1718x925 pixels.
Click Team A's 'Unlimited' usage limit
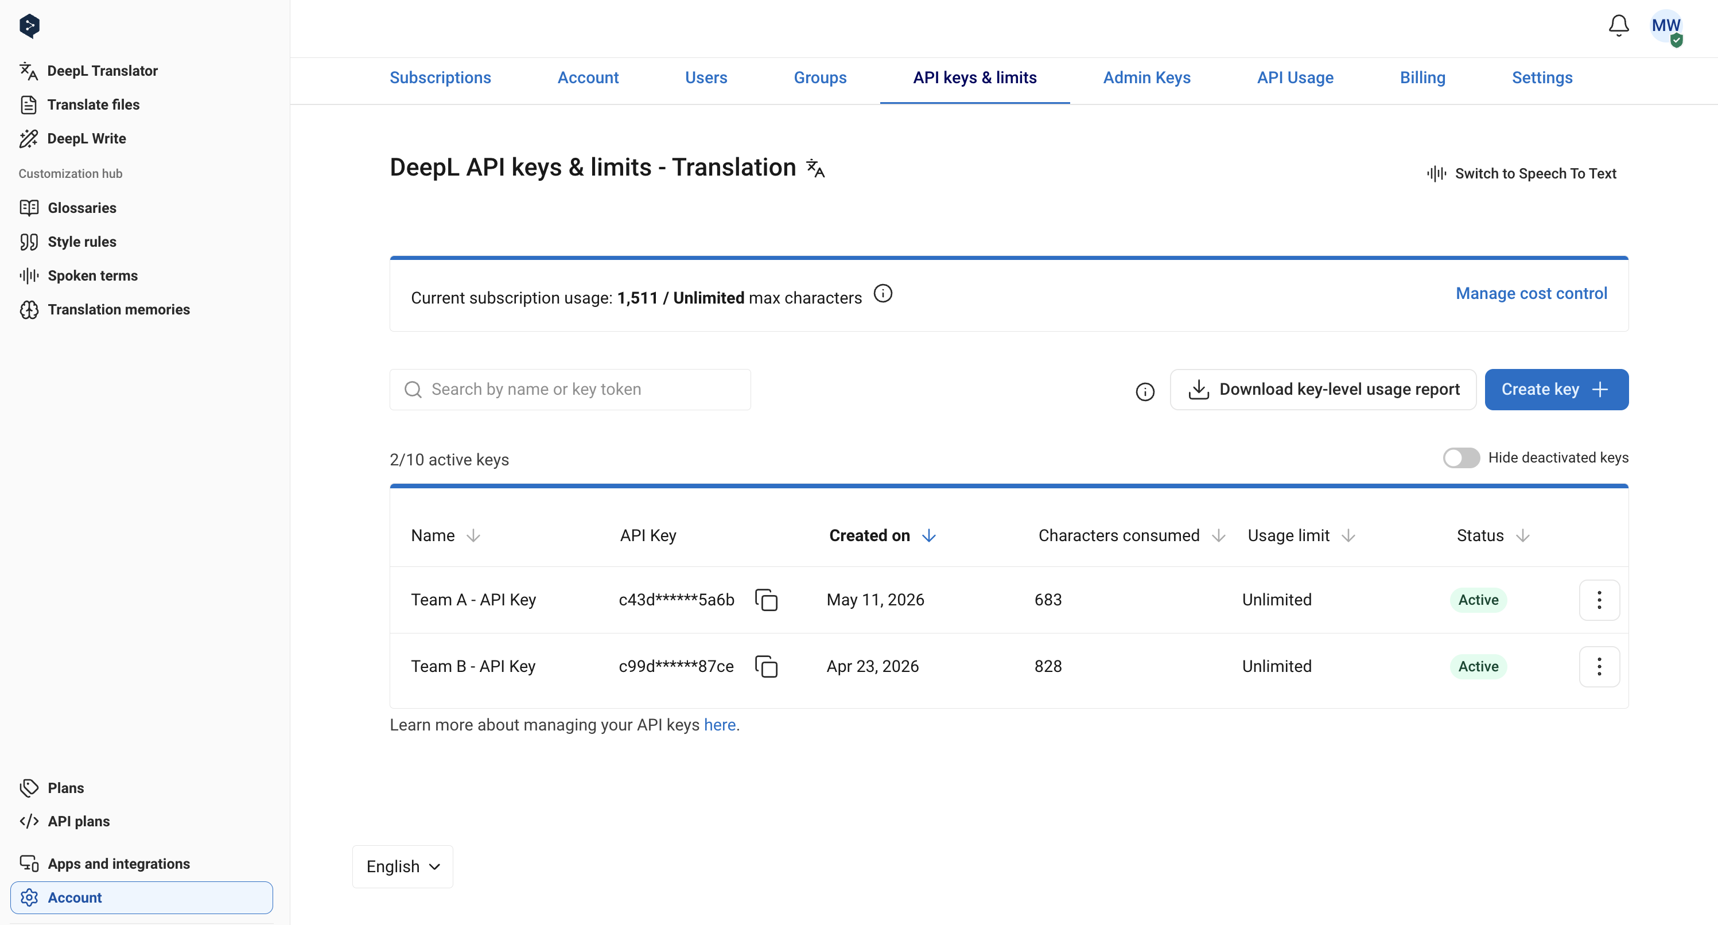tap(1277, 600)
